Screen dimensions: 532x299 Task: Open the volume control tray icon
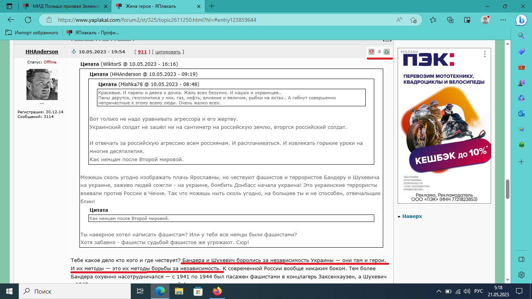pos(468,291)
